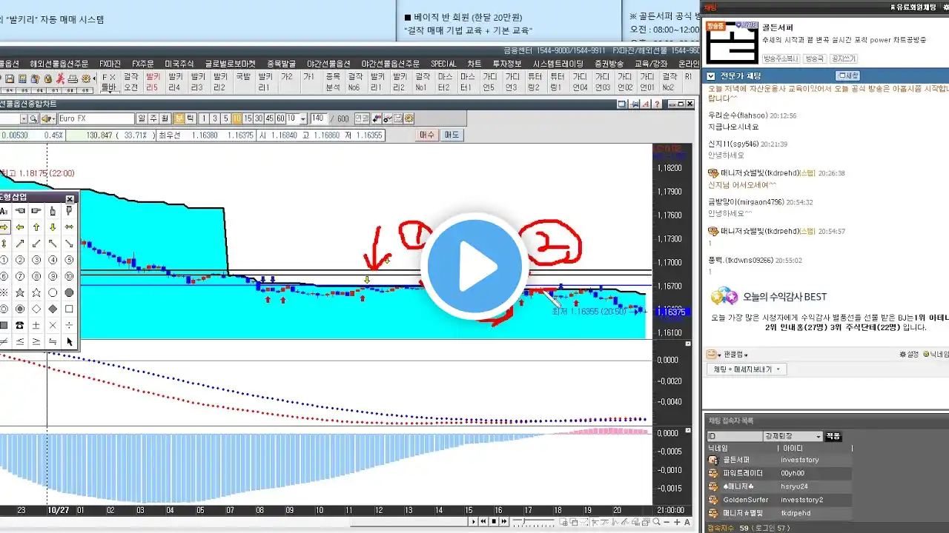
Task: Click the candle count field showing 140
Action: [319, 118]
